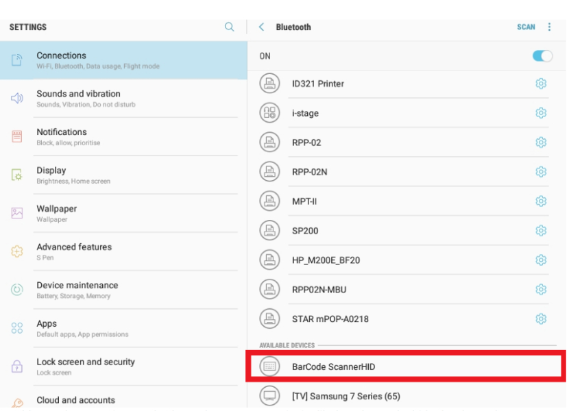
Task: Open the three-dot more options menu
Action: (549, 27)
